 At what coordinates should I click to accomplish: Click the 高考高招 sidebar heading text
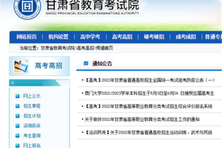point(48,66)
